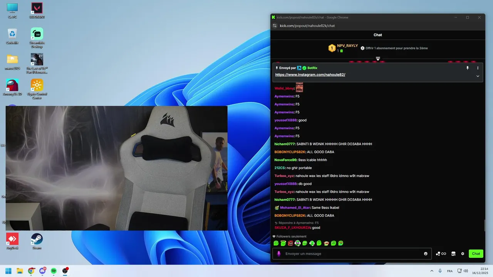The height and width of the screenshot is (277, 493).
Task: Open volume control in system tray
Action: [x=466, y=271]
